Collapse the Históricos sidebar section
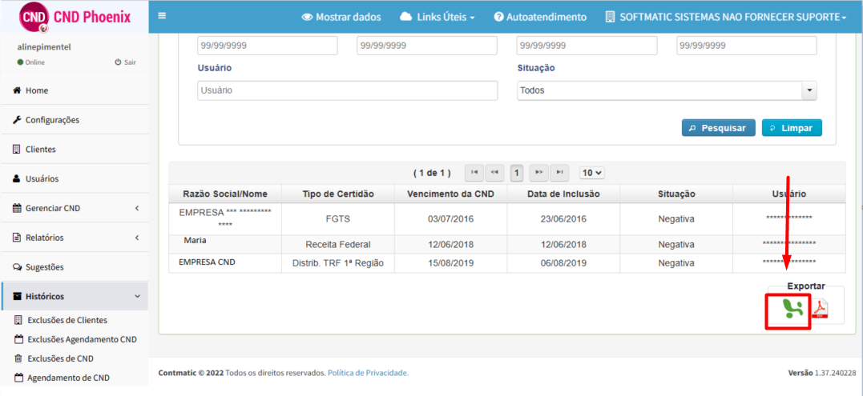This screenshot has height=396, width=863. pyautogui.click(x=75, y=297)
